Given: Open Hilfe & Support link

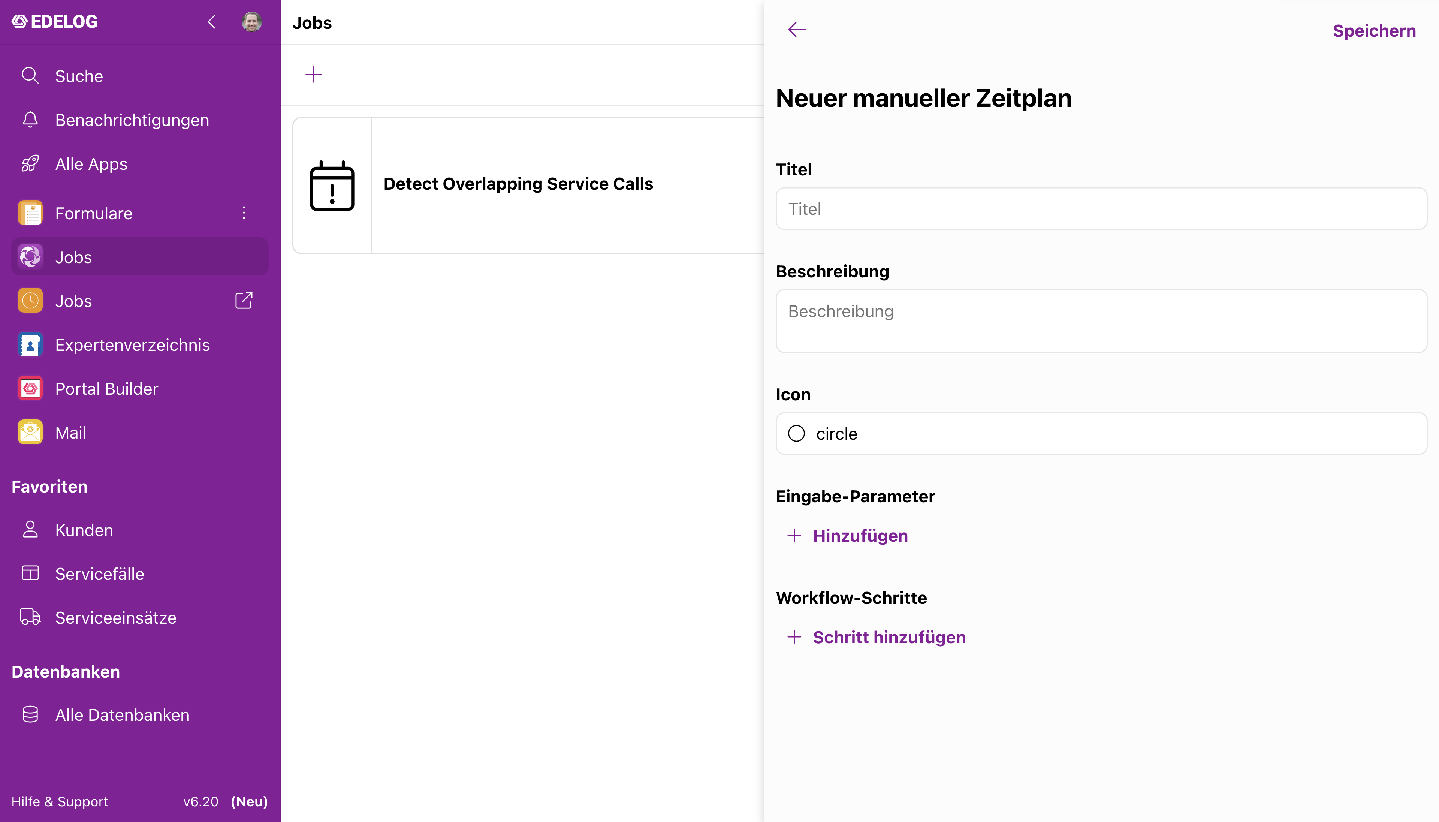Looking at the screenshot, I should coord(60,801).
